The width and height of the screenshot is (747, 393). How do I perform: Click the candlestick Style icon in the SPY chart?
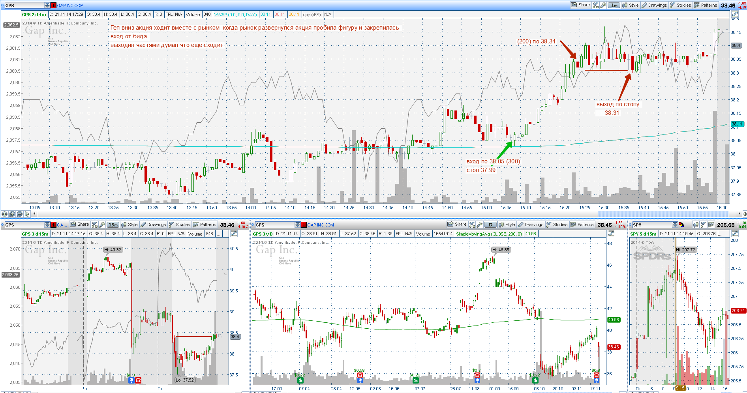coord(696,225)
